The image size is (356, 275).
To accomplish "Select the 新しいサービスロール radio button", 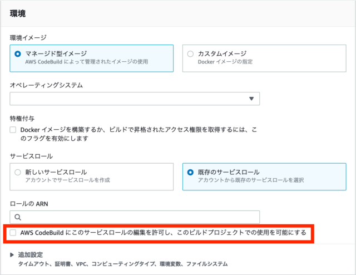I will coord(18,172).
